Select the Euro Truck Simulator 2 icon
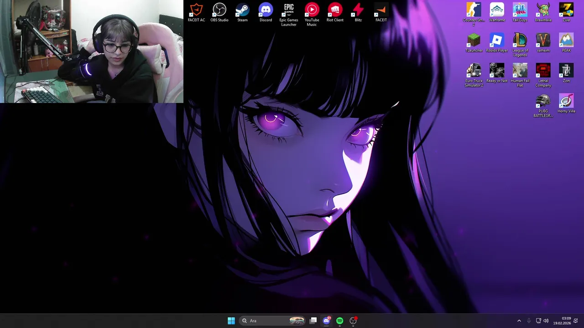 pos(474,76)
